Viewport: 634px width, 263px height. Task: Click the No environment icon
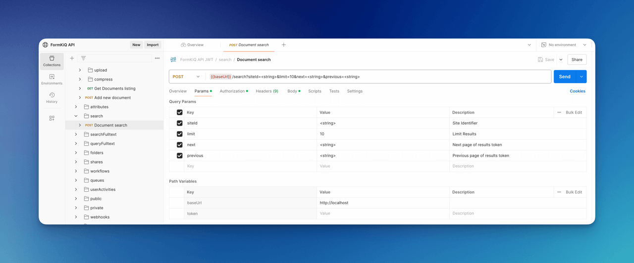click(544, 45)
